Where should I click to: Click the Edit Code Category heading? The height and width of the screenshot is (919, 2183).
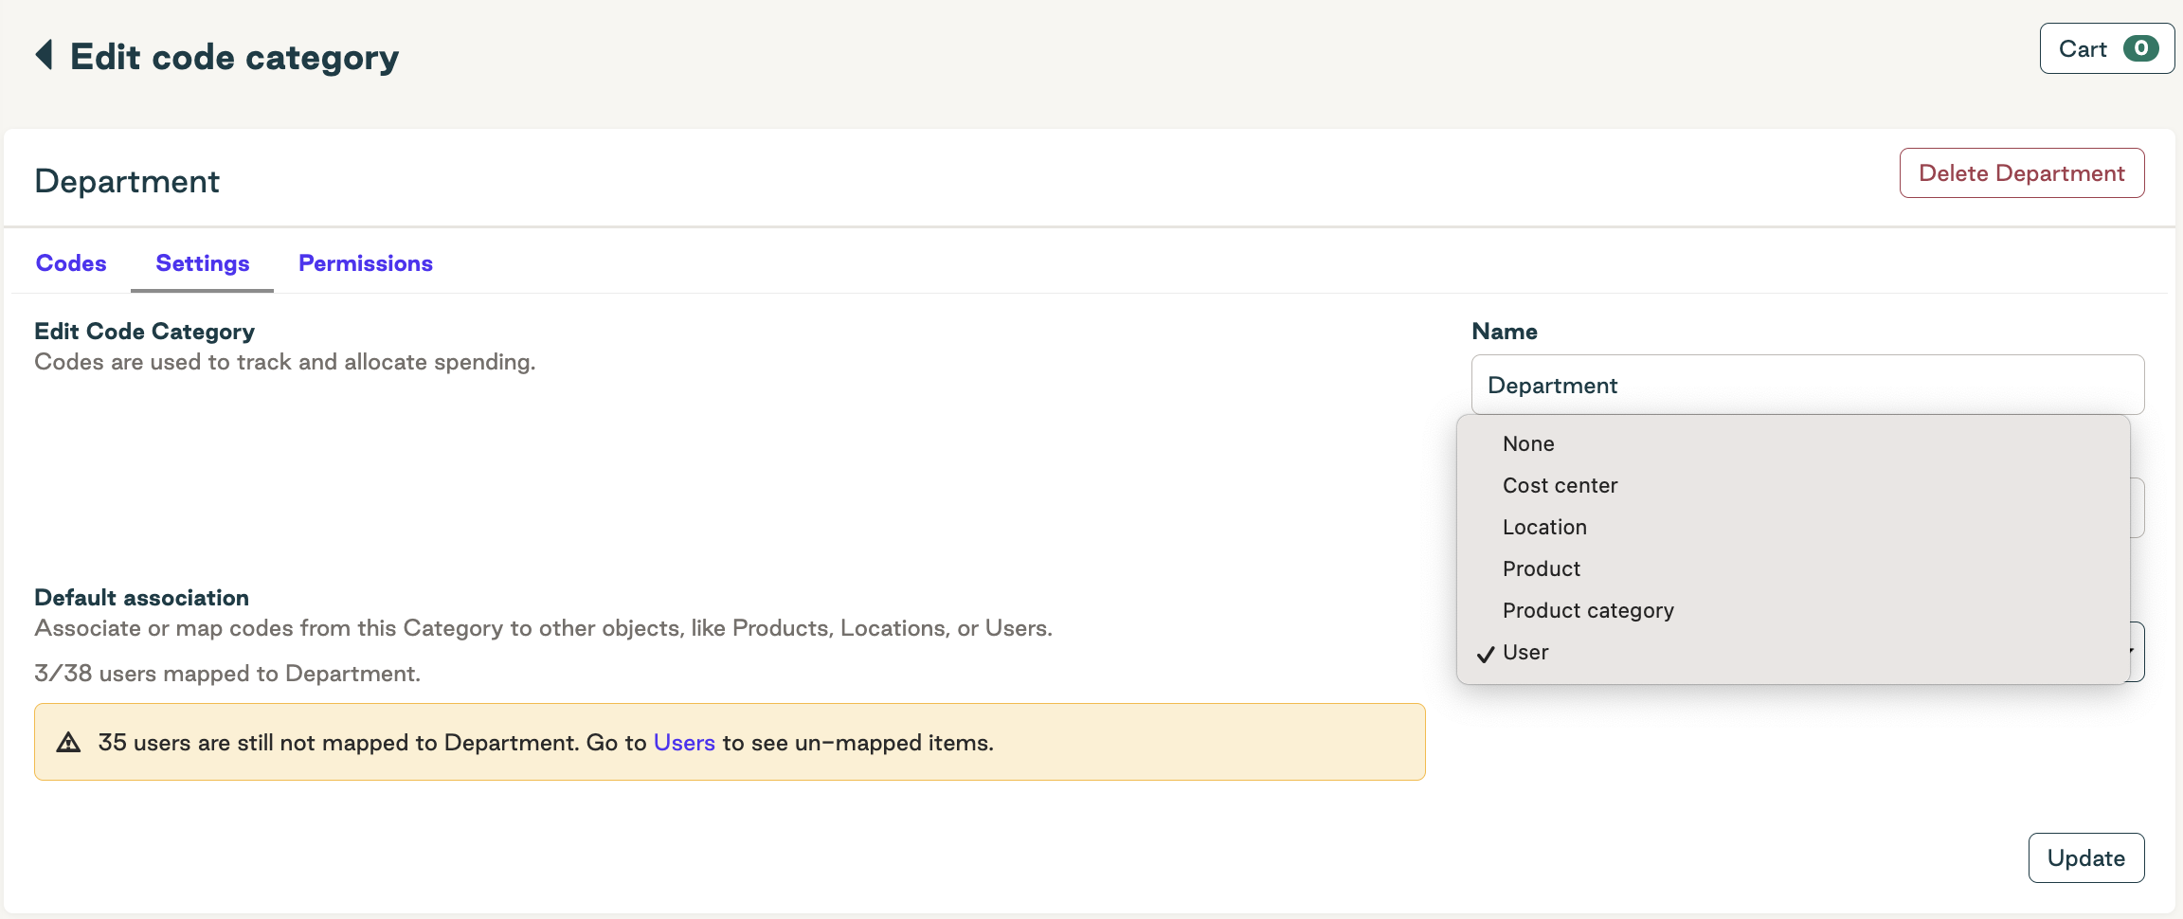tap(145, 332)
